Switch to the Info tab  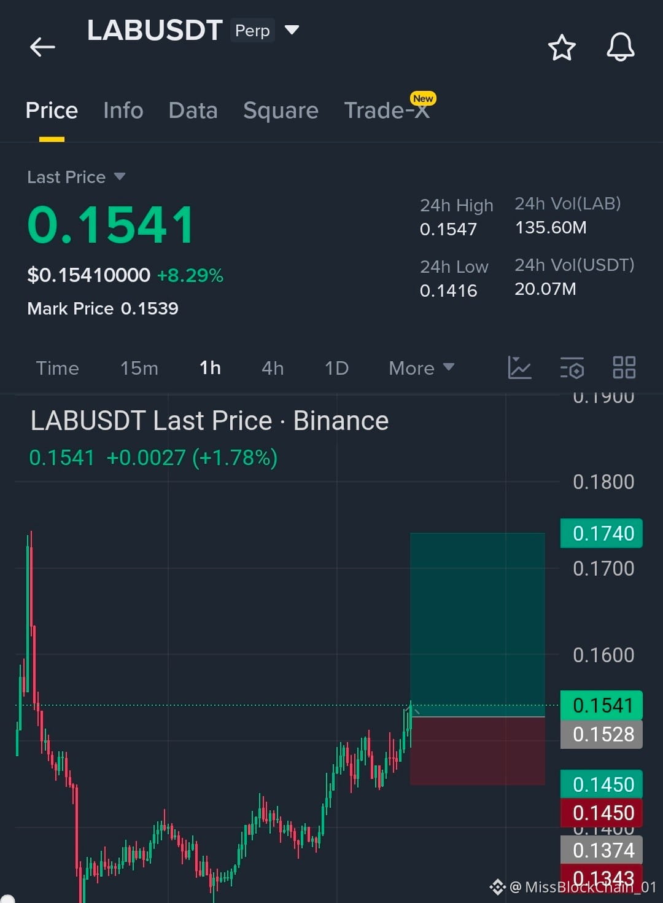[x=123, y=111]
